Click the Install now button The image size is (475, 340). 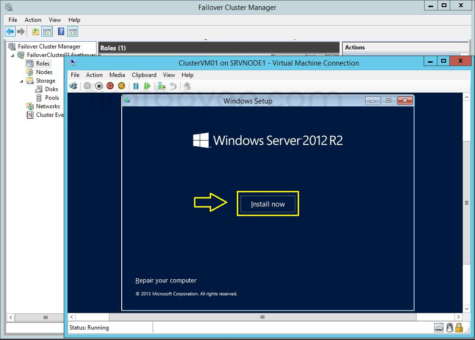pos(268,204)
